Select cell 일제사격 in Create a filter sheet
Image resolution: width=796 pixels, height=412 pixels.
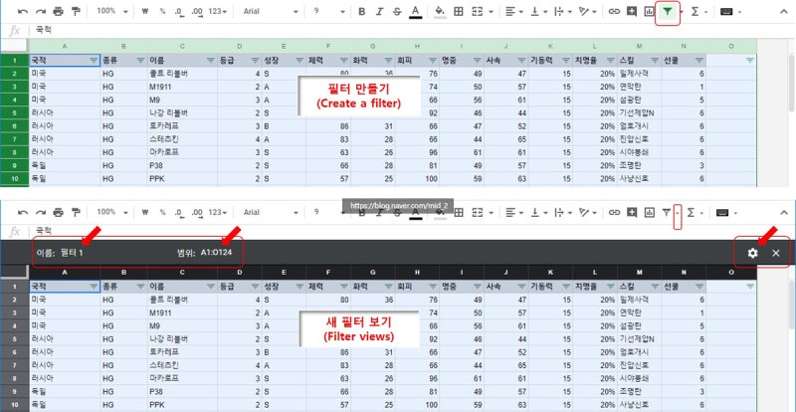[639, 74]
